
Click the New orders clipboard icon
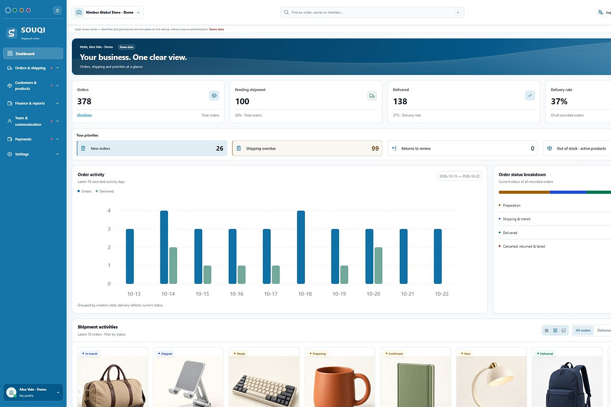coord(84,149)
